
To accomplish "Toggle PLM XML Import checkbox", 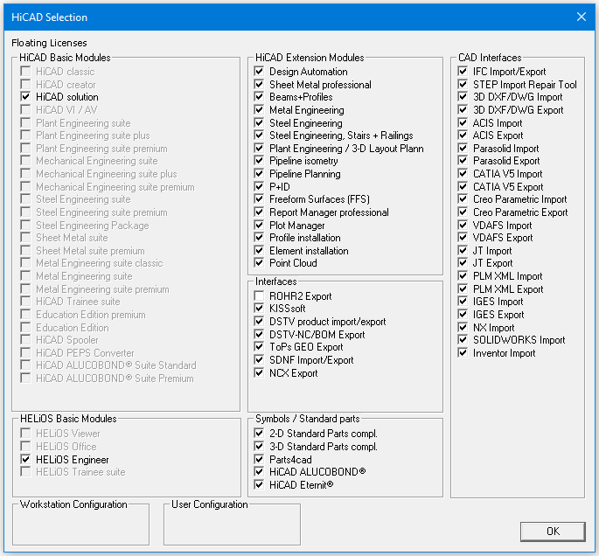I will (x=463, y=275).
